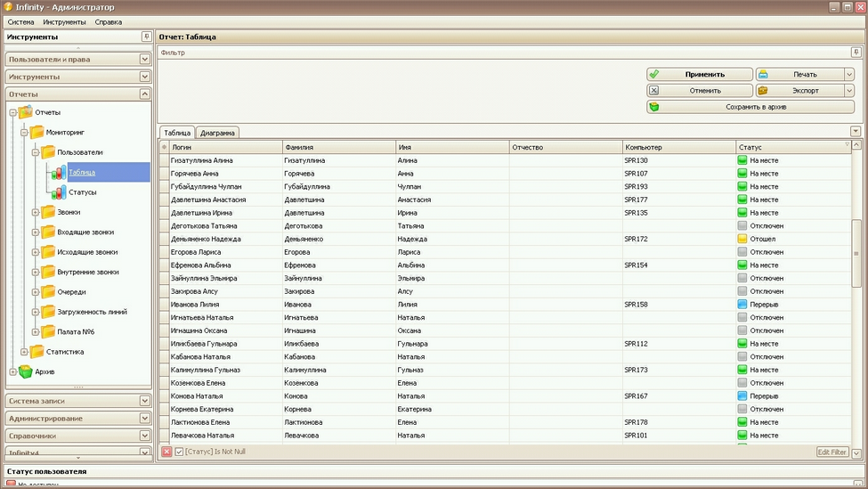
Task: Expand the Инструменты accordion section
Action: 144,77
